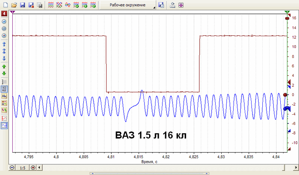Click the vertical zoom out minus icon
The width and height of the screenshot is (299, 175).
pos(4,22)
